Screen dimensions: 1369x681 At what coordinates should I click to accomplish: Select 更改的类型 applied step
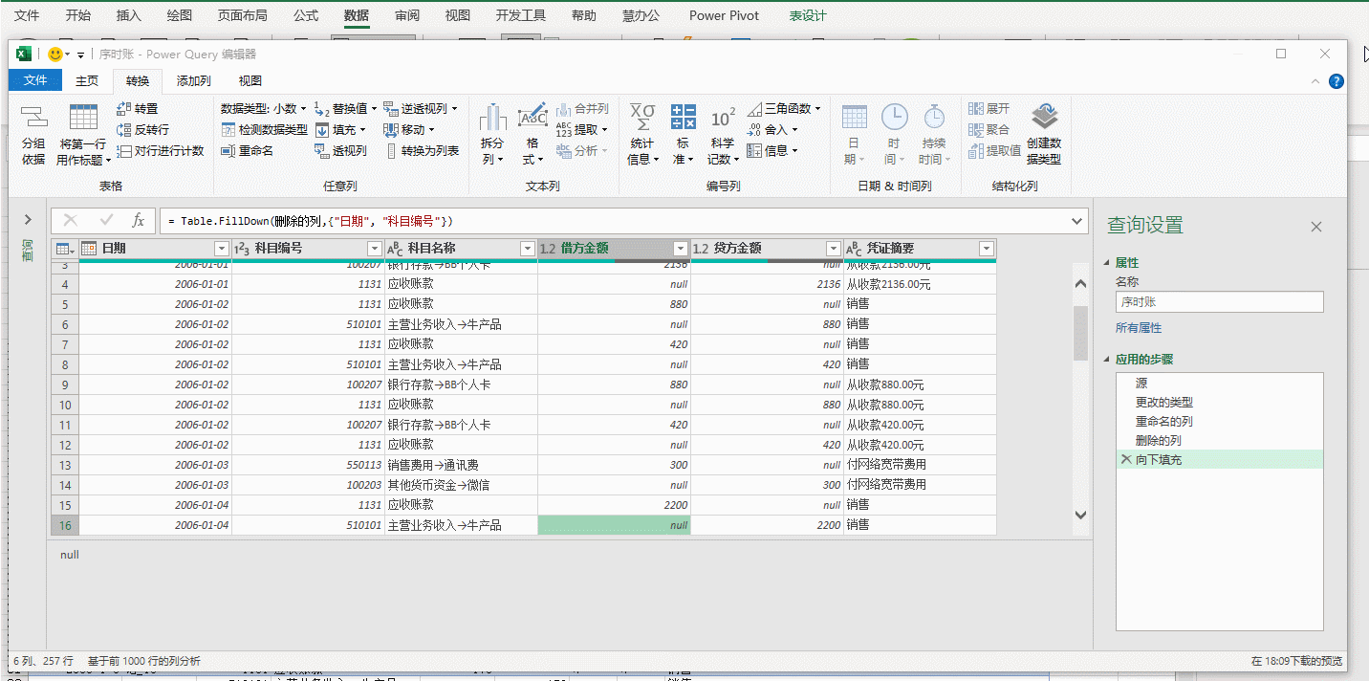click(1220, 403)
